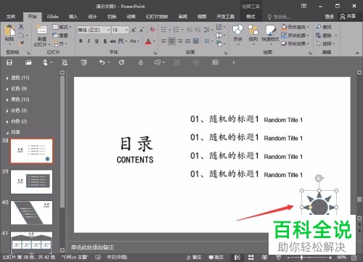
Task: Click the 登录 (Sign in) link
Action: click(x=330, y=17)
